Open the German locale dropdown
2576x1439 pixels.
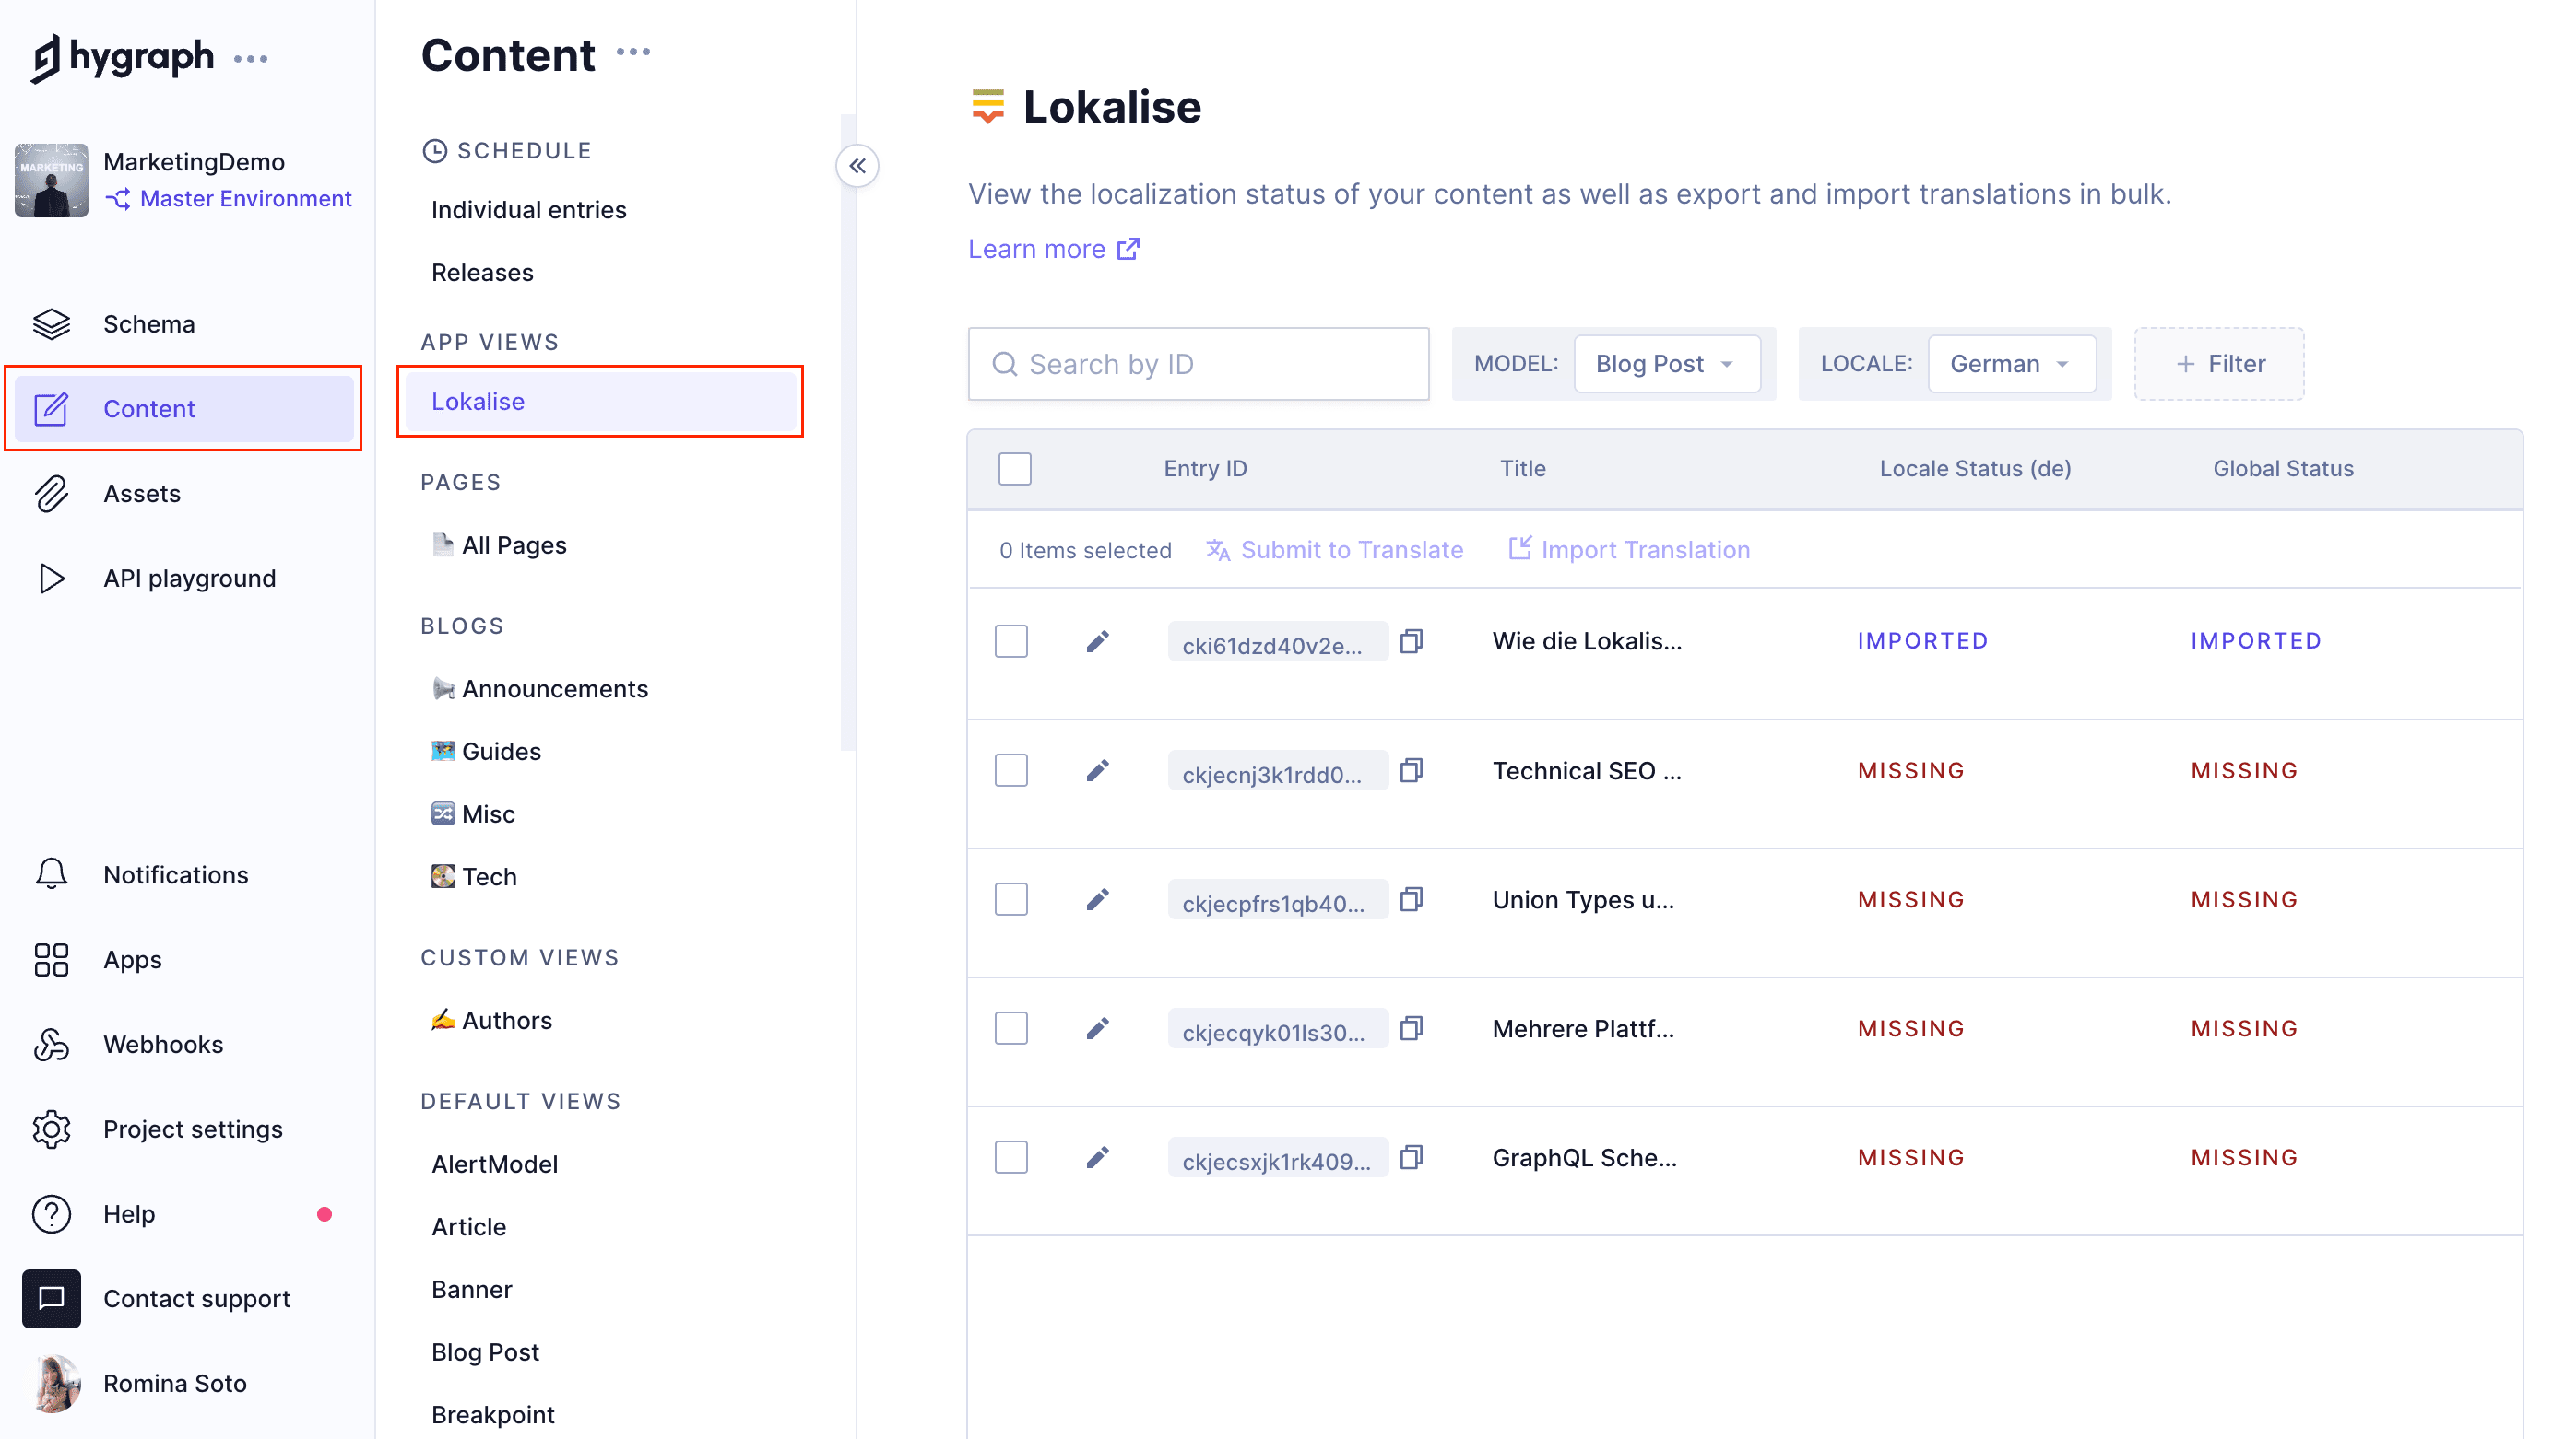pos(2011,364)
